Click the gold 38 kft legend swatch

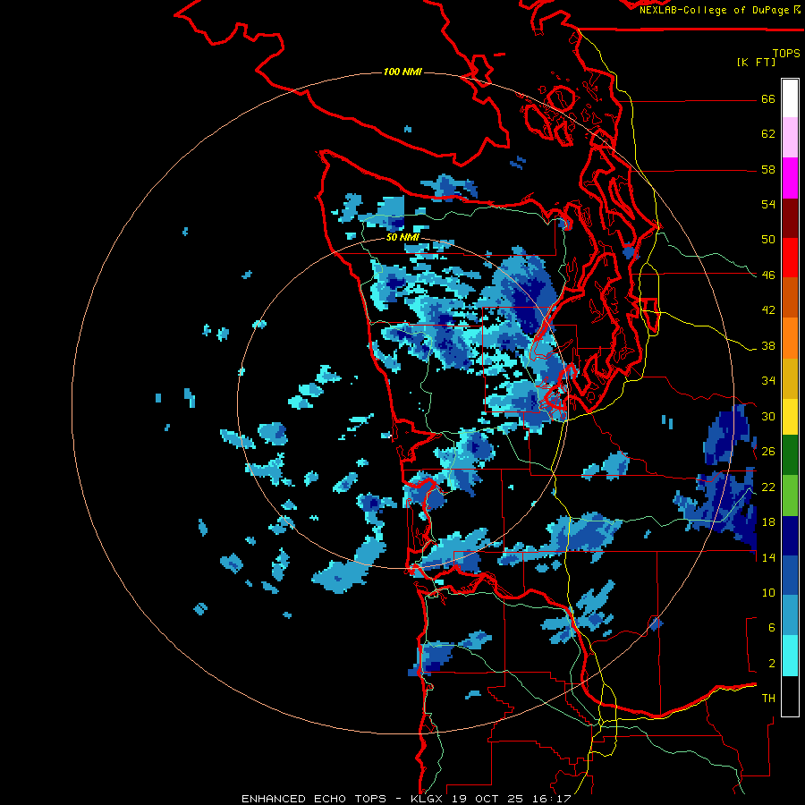pyautogui.click(x=790, y=377)
